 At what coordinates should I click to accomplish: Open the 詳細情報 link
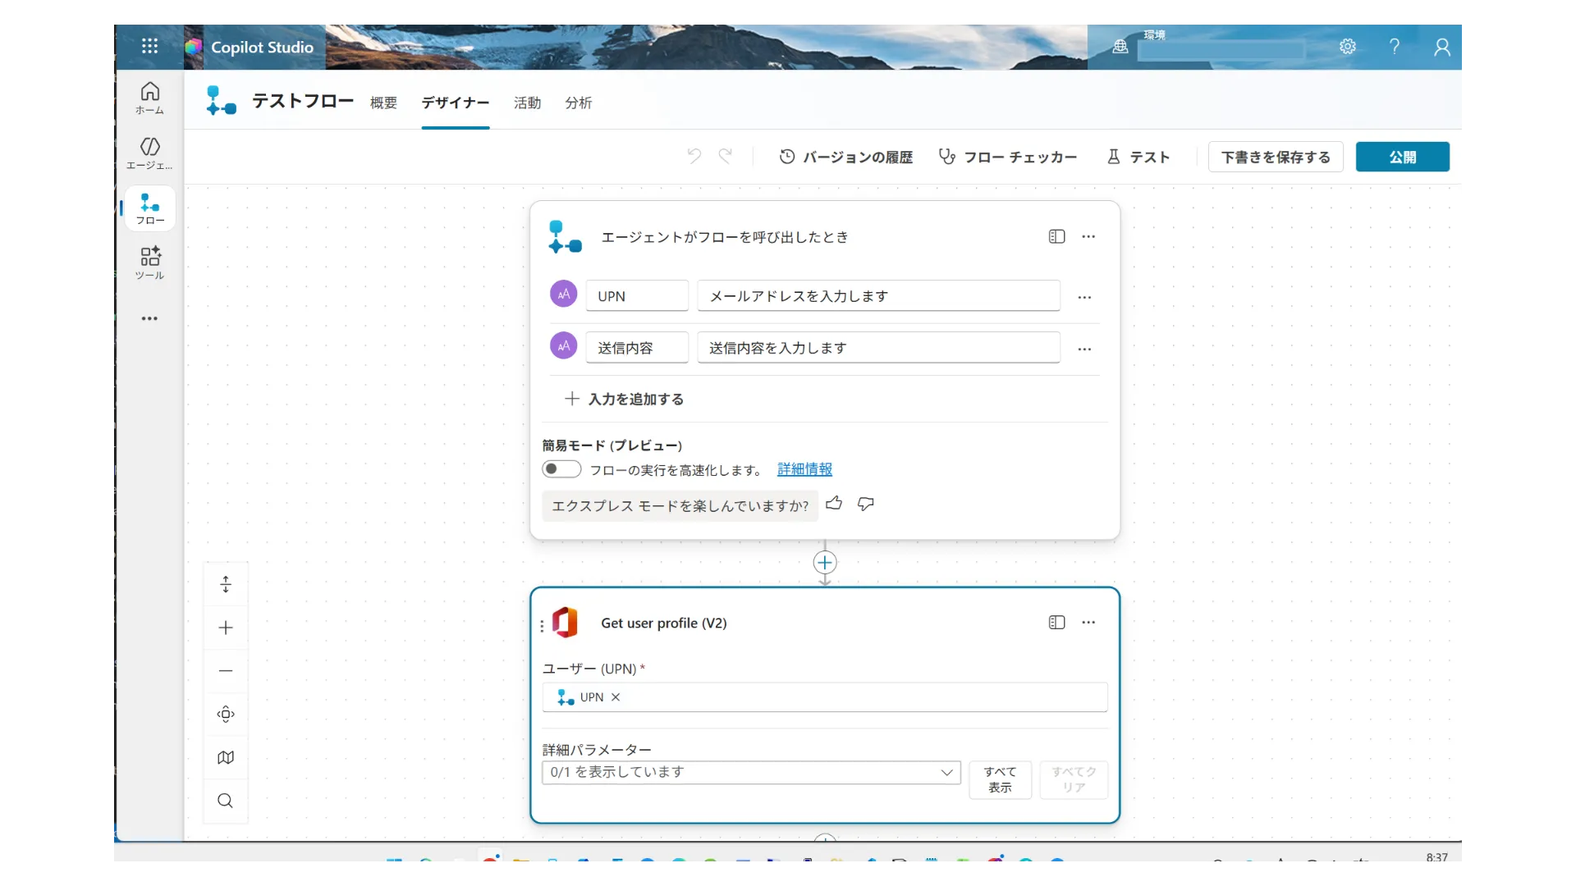click(x=805, y=469)
